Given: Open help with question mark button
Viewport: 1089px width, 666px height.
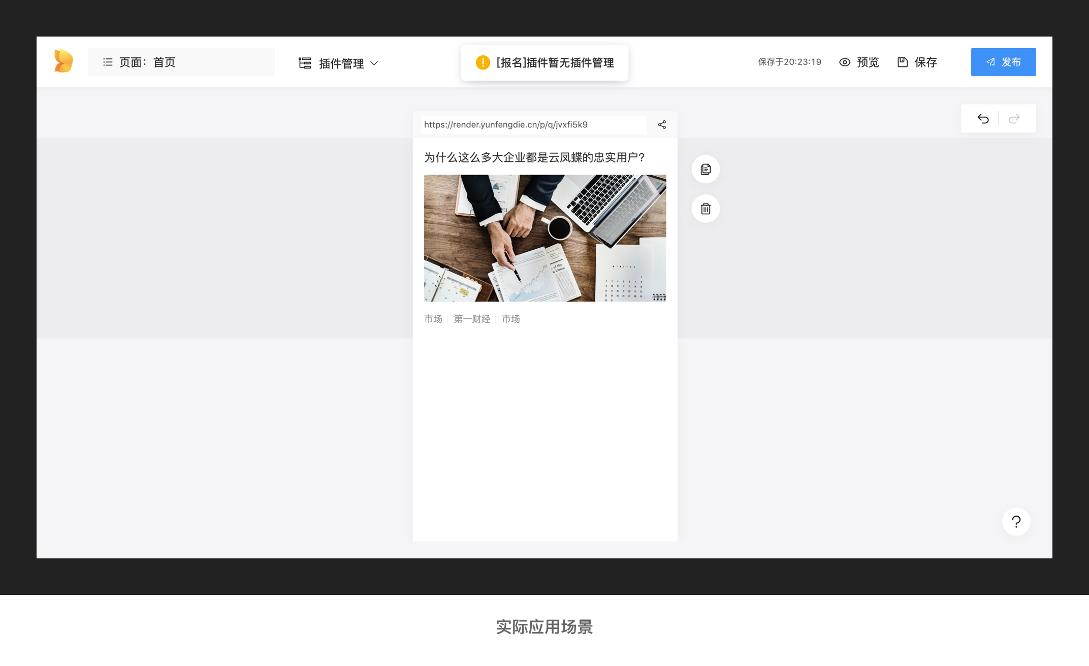Looking at the screenshot, I should tap(1016, 521).
